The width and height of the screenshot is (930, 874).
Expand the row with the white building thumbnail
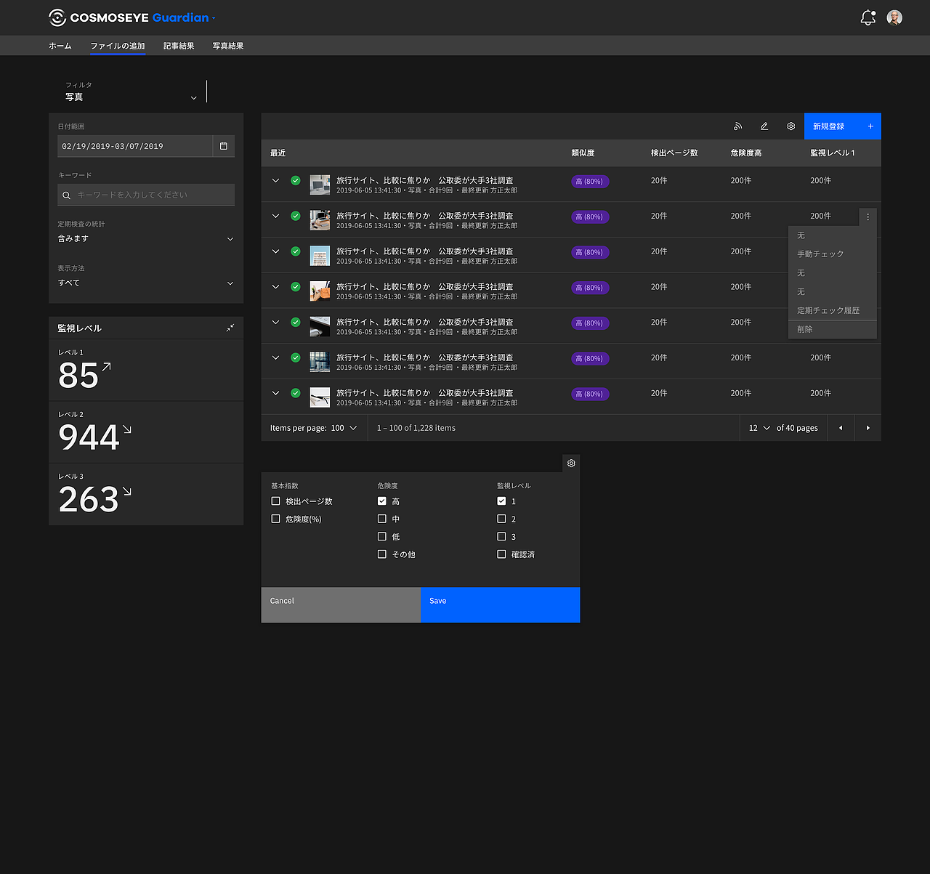tap(275, 251)
